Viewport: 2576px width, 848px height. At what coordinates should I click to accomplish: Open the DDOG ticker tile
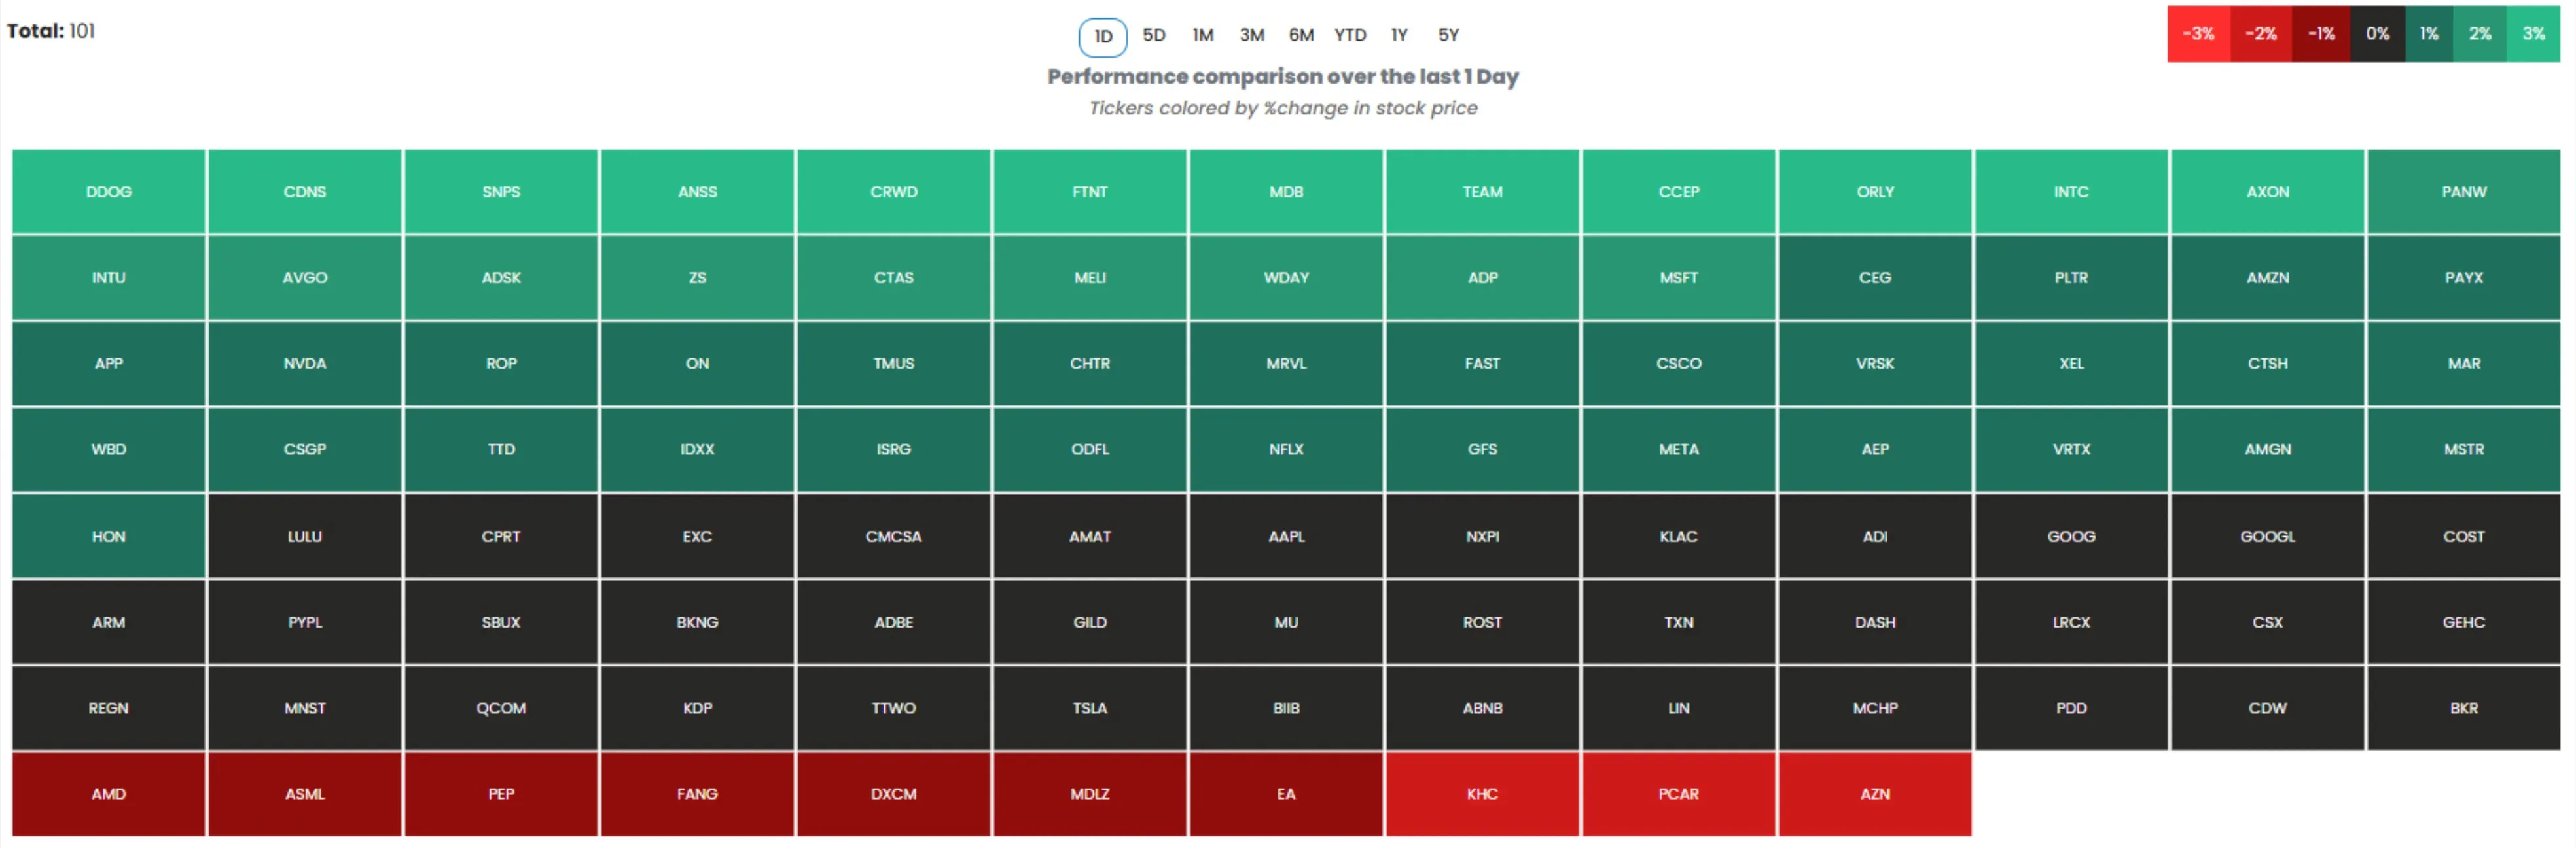pyautogui.click(x=109, y=192)
